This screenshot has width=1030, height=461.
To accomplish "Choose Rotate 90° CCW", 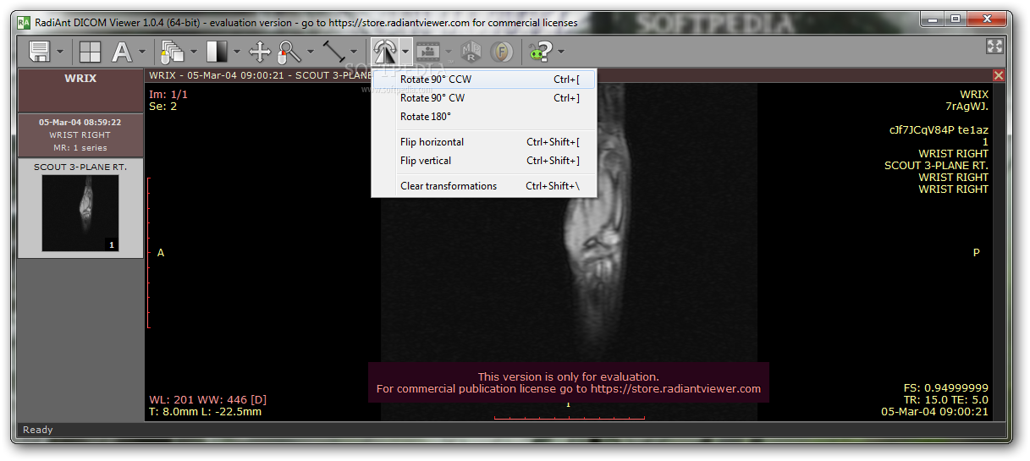I will [484, 80].
